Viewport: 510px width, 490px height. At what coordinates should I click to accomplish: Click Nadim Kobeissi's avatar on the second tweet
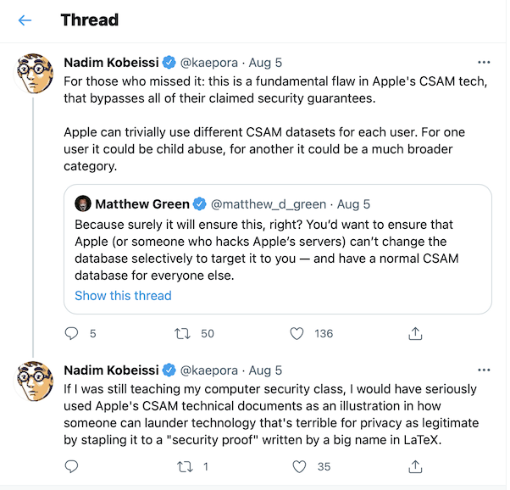click(x=34, y=384)
